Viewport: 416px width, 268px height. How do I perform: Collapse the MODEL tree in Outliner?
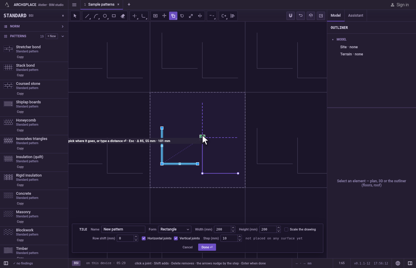click(333, 40)
